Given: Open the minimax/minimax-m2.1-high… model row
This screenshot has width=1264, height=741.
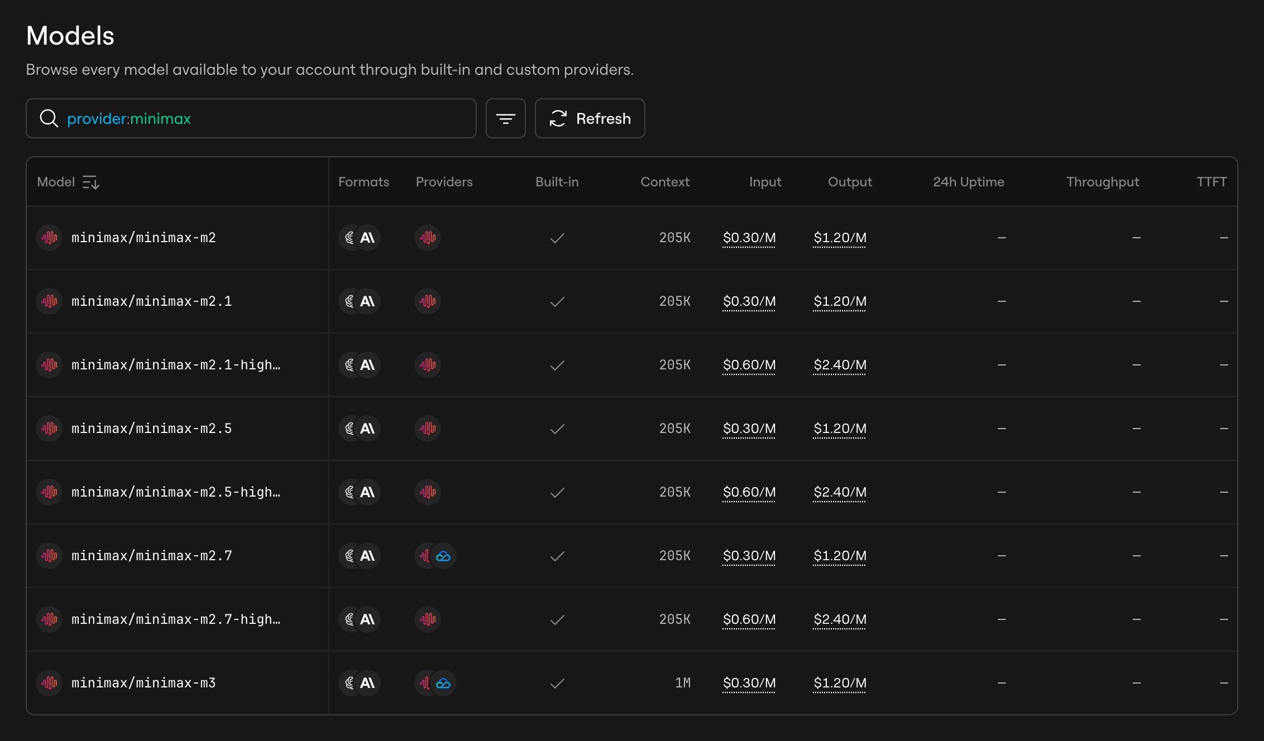Looking at the screenshot, I should coord(632,365).
